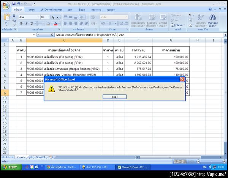Screen dimensions: 228x178
Task: Click the Undo arrow icon
Action: [19, 4]
